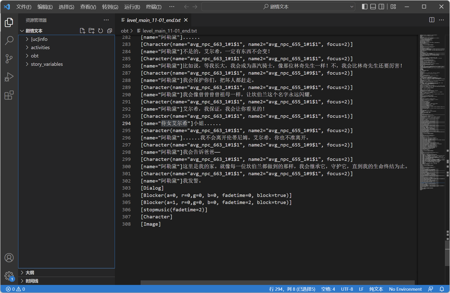Open editor more actions ellipsis
This screenshot has width=450, height=293.
[441, 20]
